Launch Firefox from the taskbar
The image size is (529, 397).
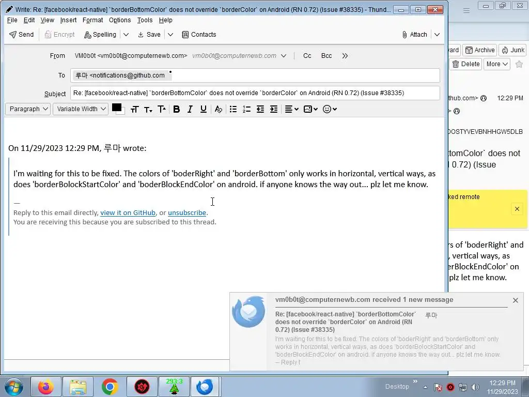(x=45, y=387)
